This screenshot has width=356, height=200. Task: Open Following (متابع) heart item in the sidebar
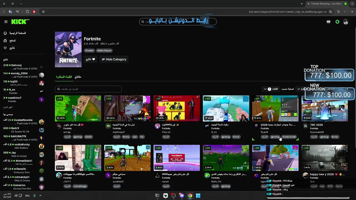9,48
